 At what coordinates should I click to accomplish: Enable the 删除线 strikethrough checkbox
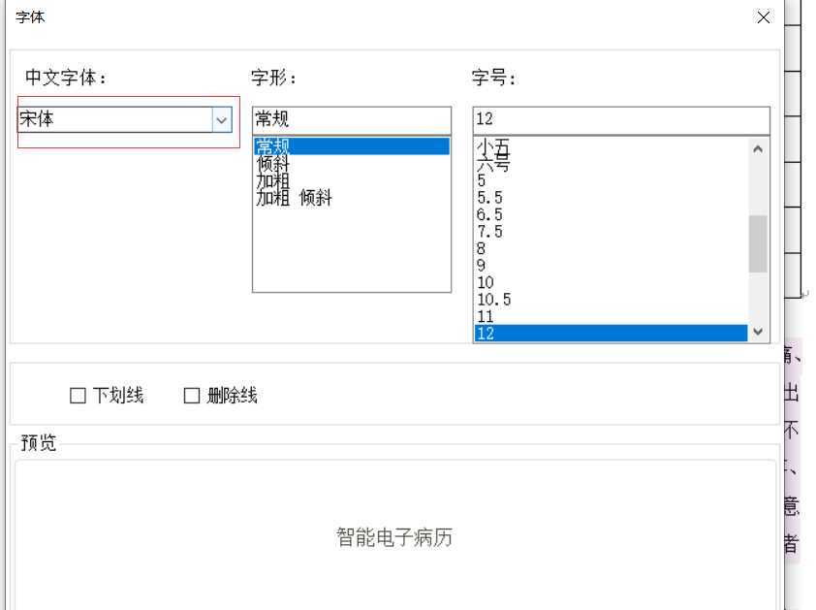192,396
